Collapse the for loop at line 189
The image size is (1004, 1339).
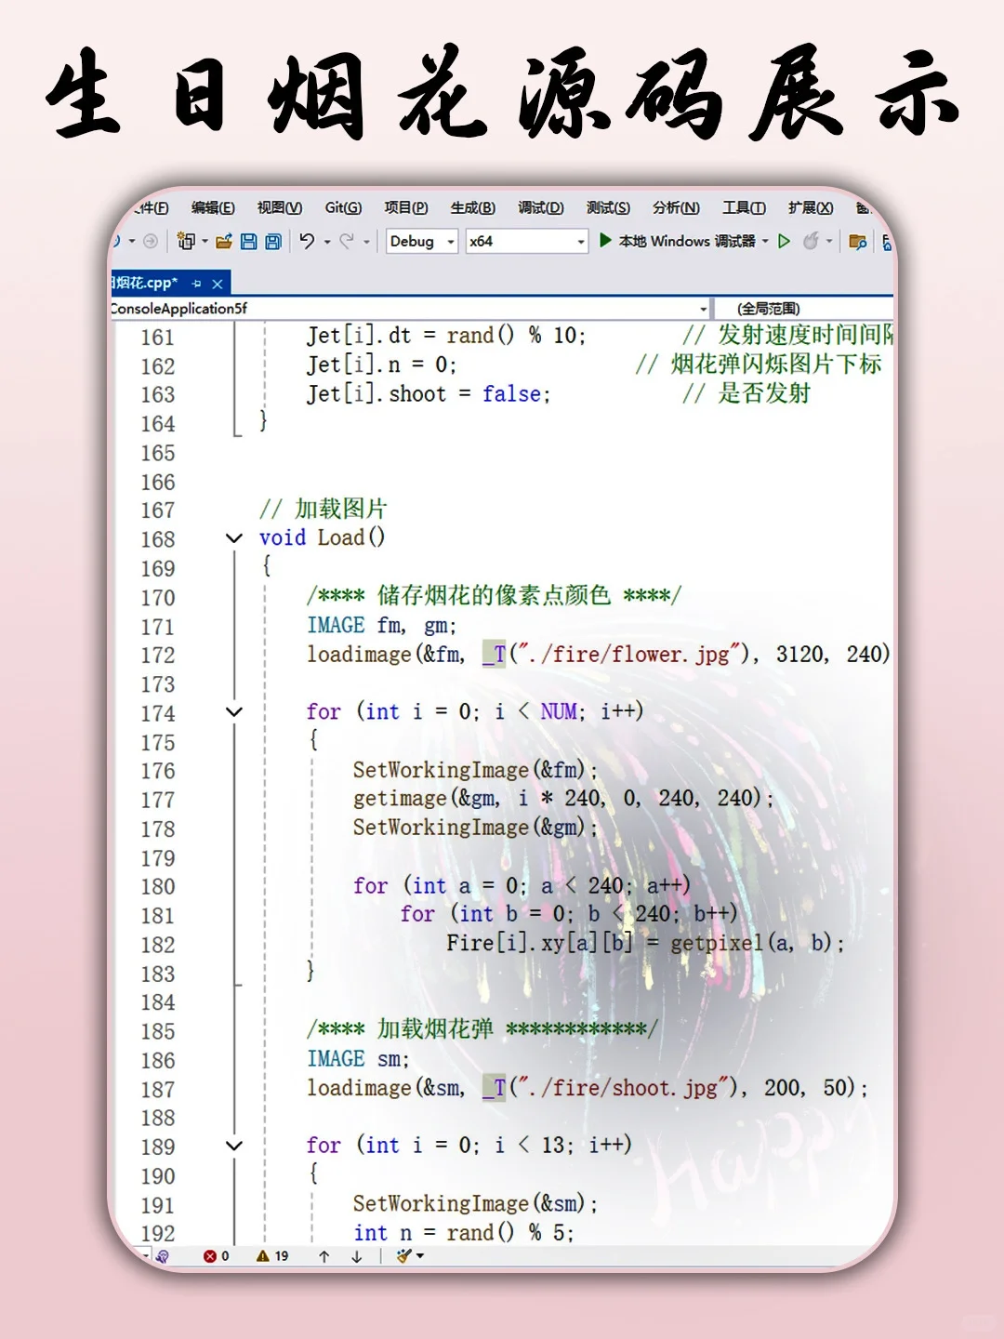click(234, 1146)
